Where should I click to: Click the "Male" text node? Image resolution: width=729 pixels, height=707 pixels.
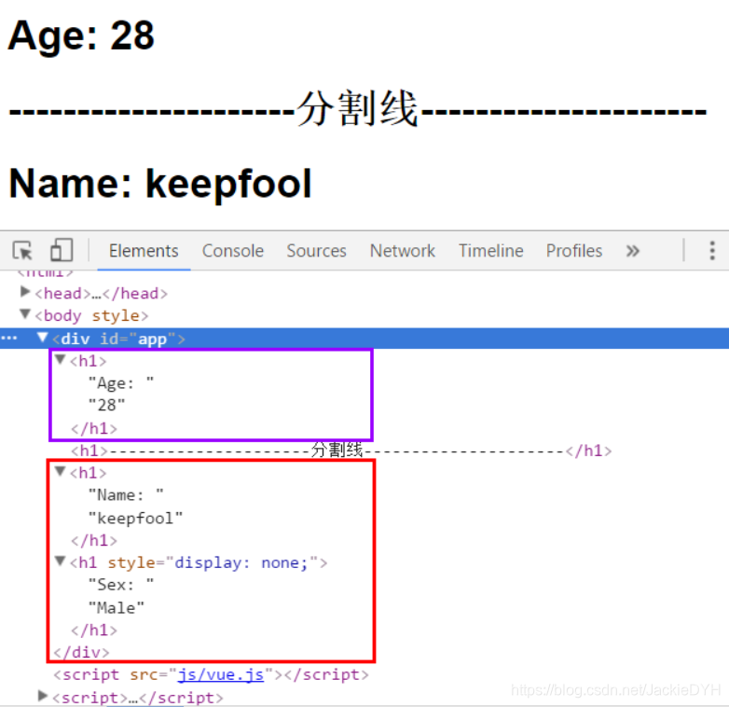click(x=117, y=607)
